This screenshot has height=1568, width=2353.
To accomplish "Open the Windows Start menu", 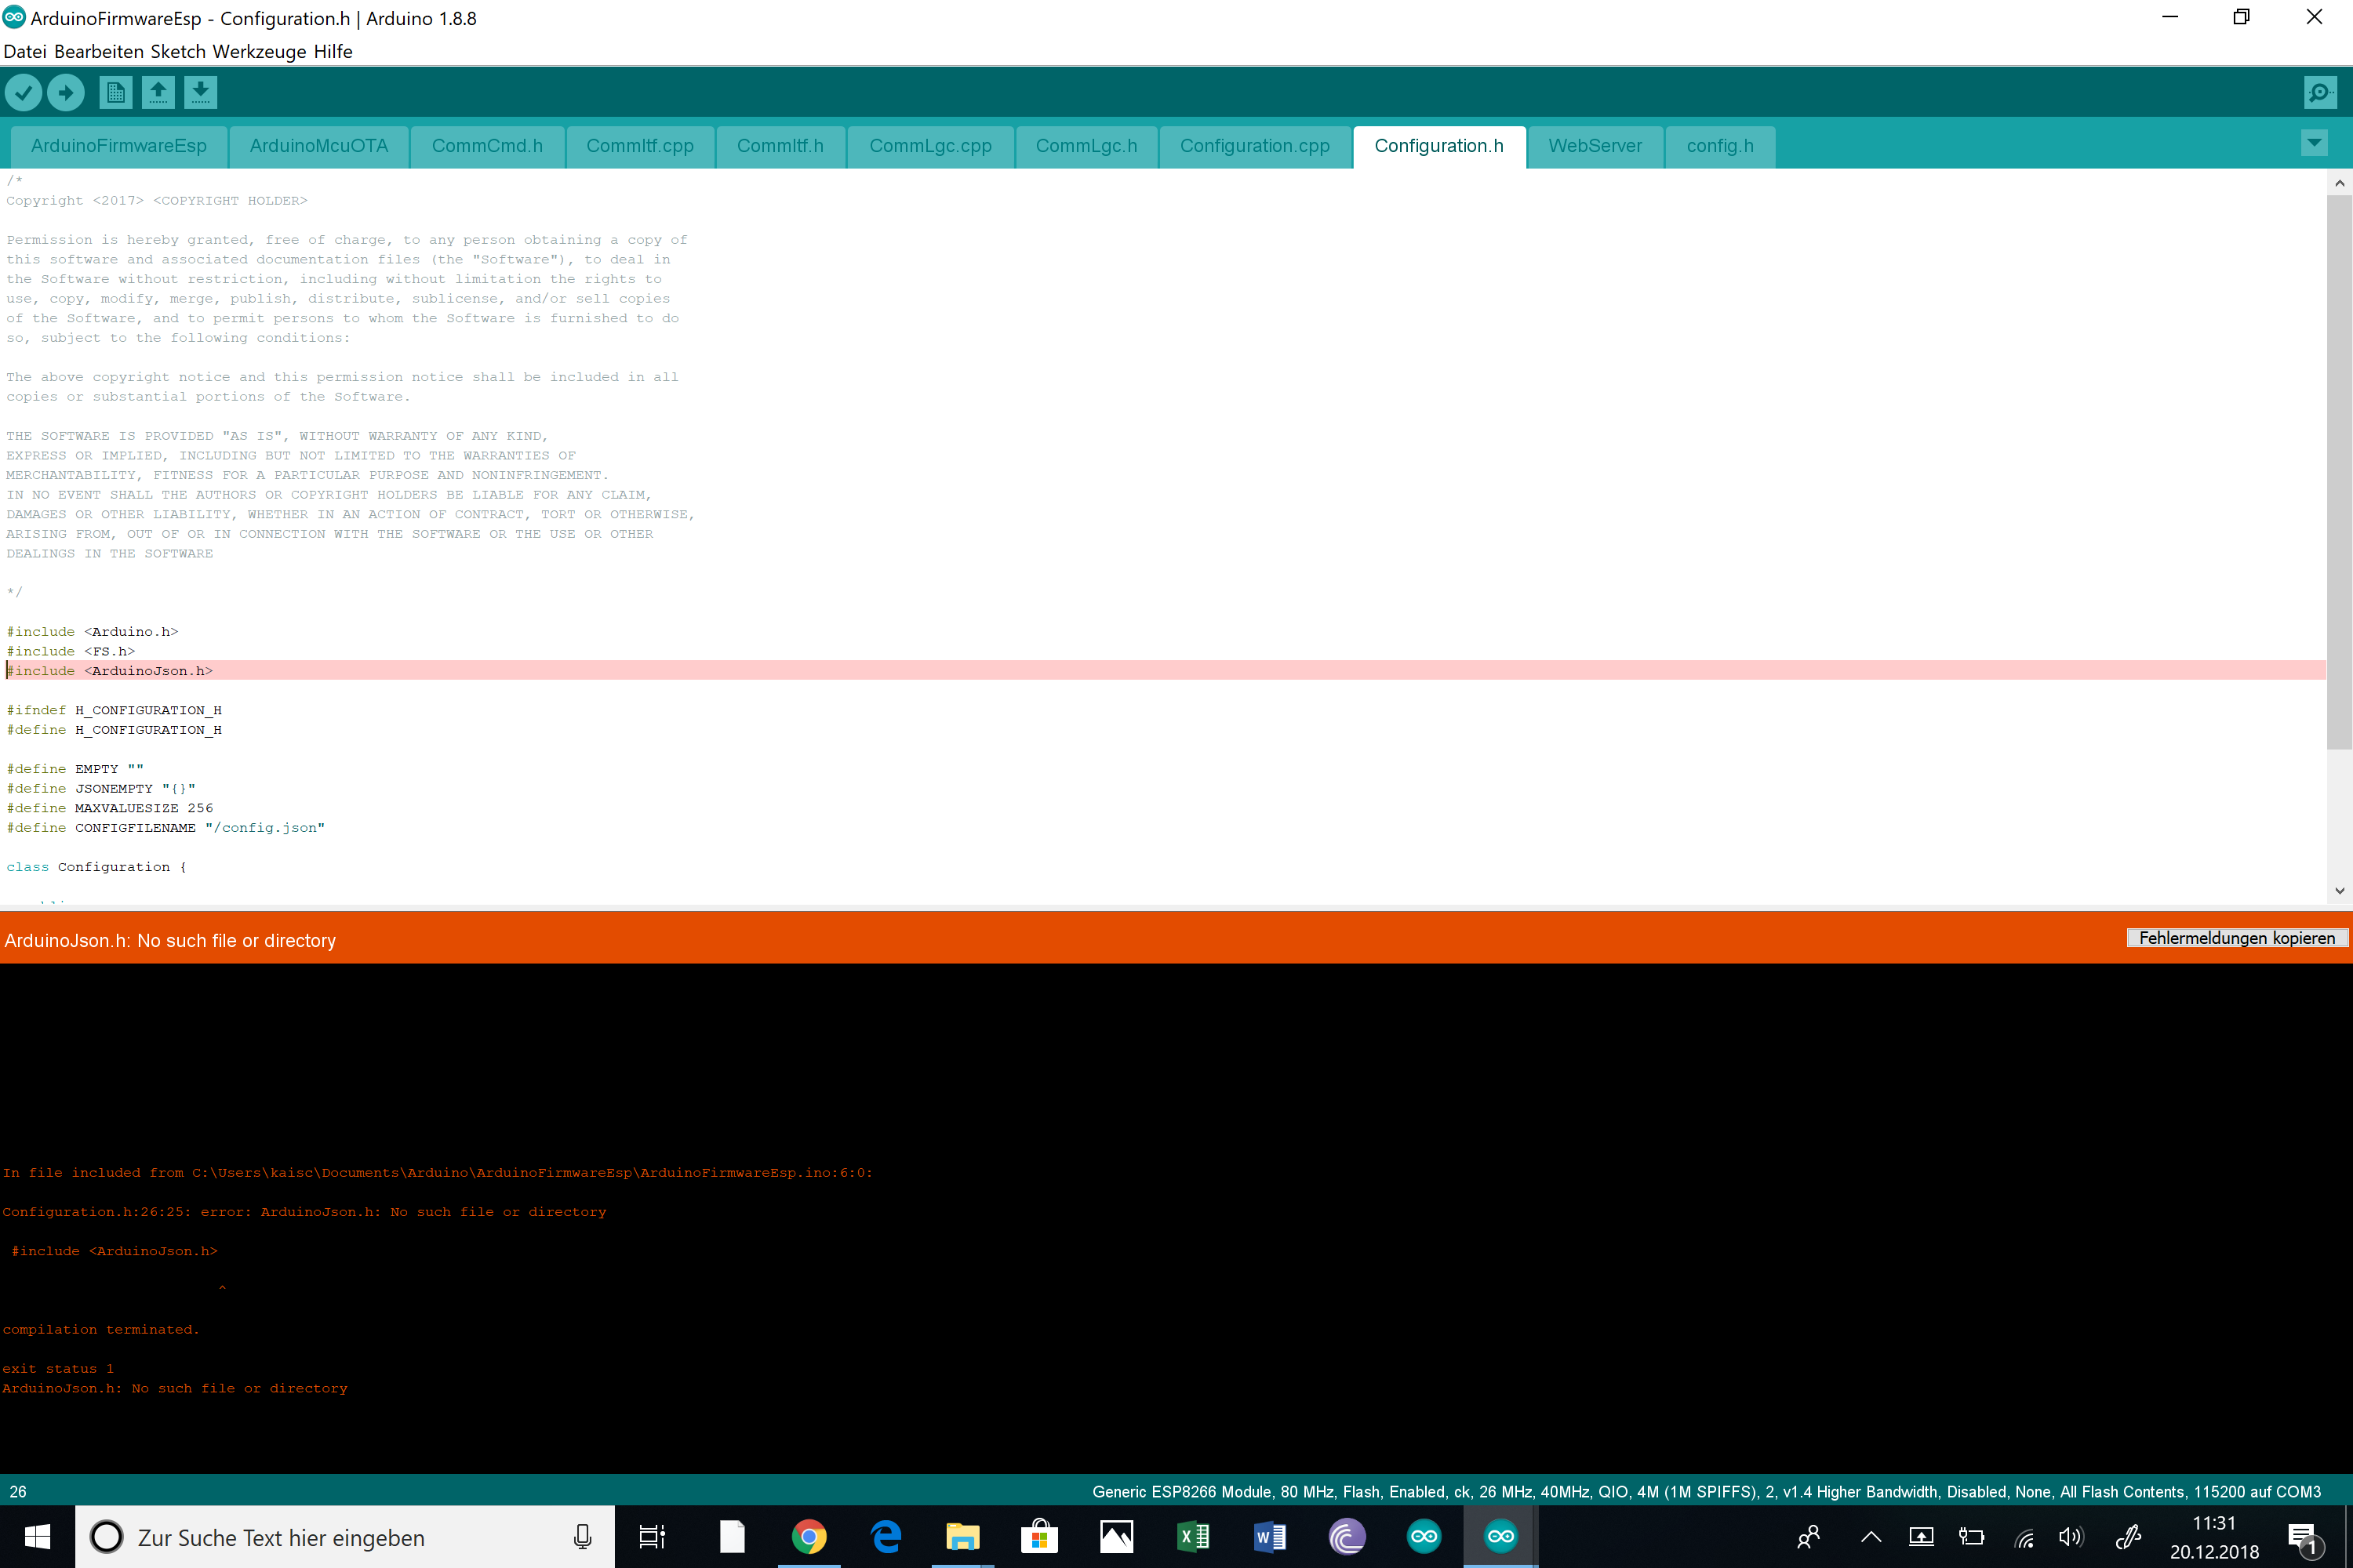I will click(x=36, y=1537).
